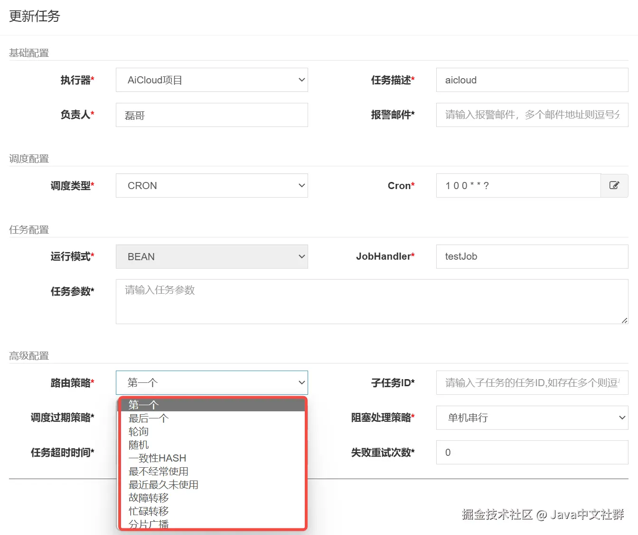Choose 最近最久未使用 routing option
The height and width of the screenshot is (535, 638).
coord(212,485)
